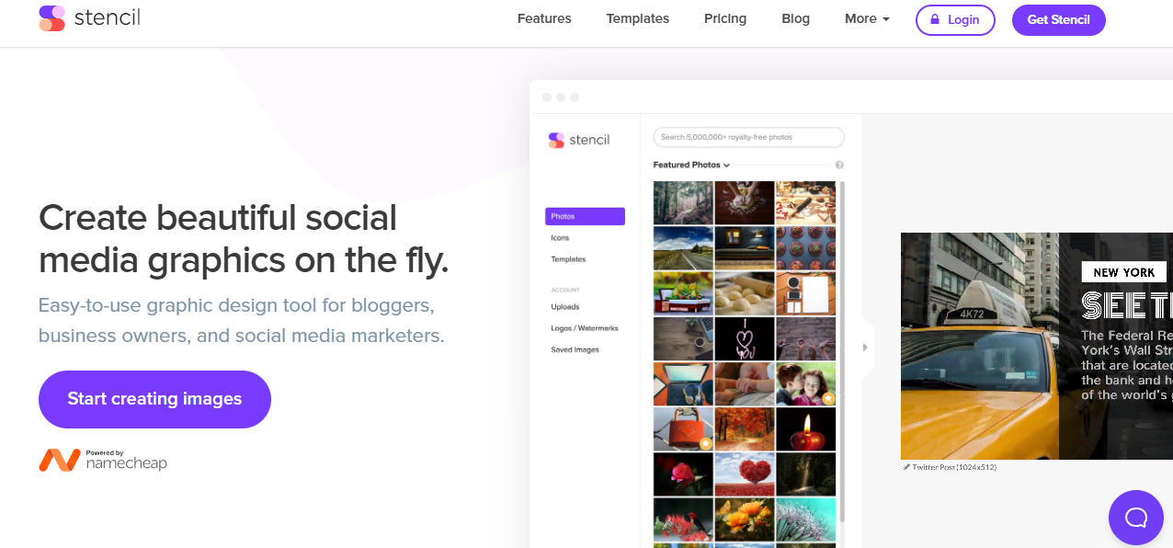
Task: Click the gold star badge on child photo
Action: (828, 398)
